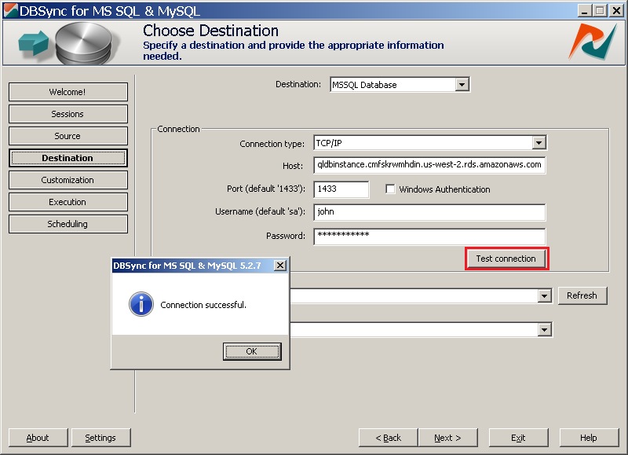Minimize the DBSync window
The height and width of the screenshot is (455, 628).
tap(584, 10)
